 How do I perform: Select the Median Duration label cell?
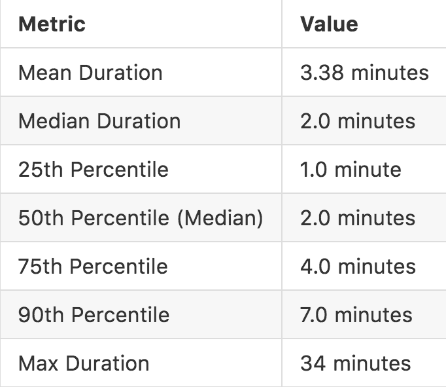click(99, 121)
